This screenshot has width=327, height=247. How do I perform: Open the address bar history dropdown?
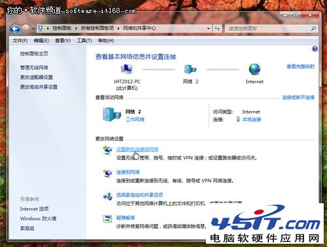point(209,29)
